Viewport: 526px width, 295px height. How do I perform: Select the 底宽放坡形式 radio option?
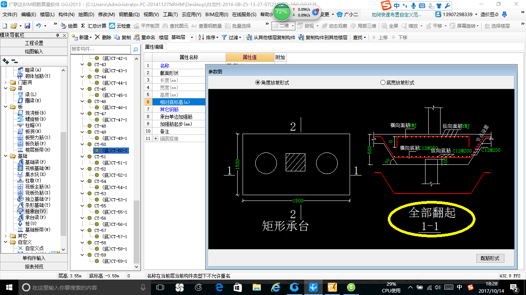coord(397,83)
